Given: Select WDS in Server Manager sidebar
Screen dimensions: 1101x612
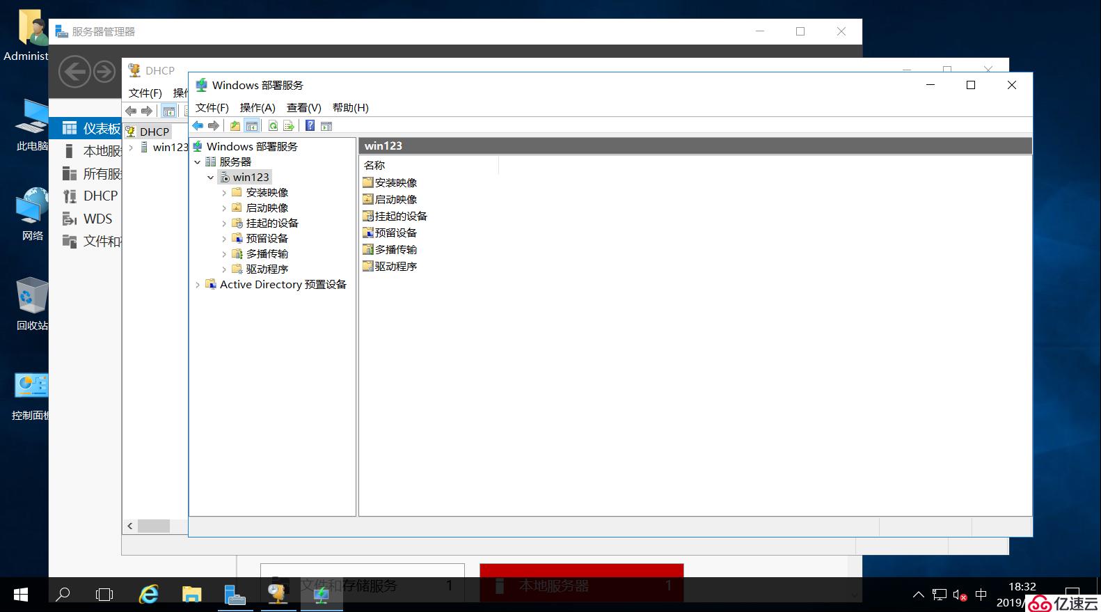Looking at the screenshot, I should tap(86, 219).
